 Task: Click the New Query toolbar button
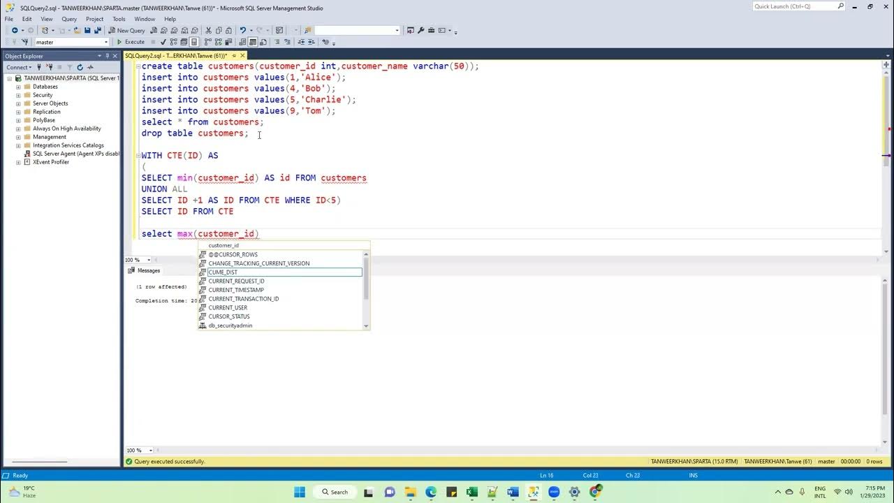pos(126,30)
